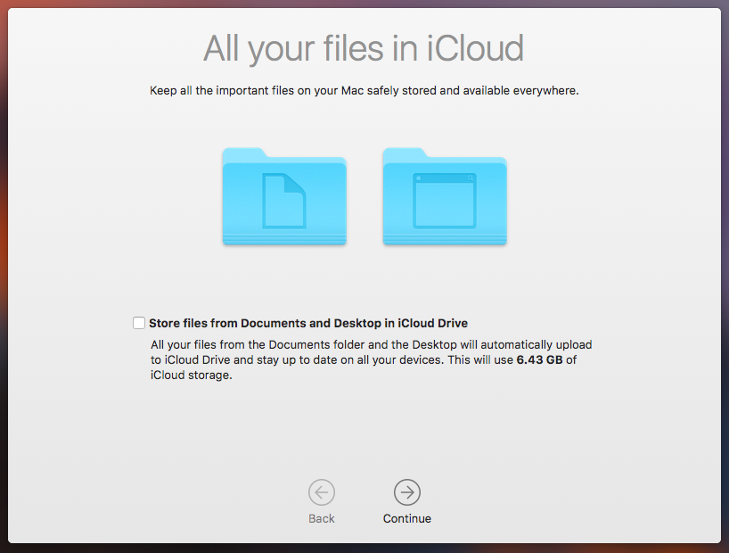Click the Back text label
The width and height of the screenshot is (729, 553).
click(322, 518)
